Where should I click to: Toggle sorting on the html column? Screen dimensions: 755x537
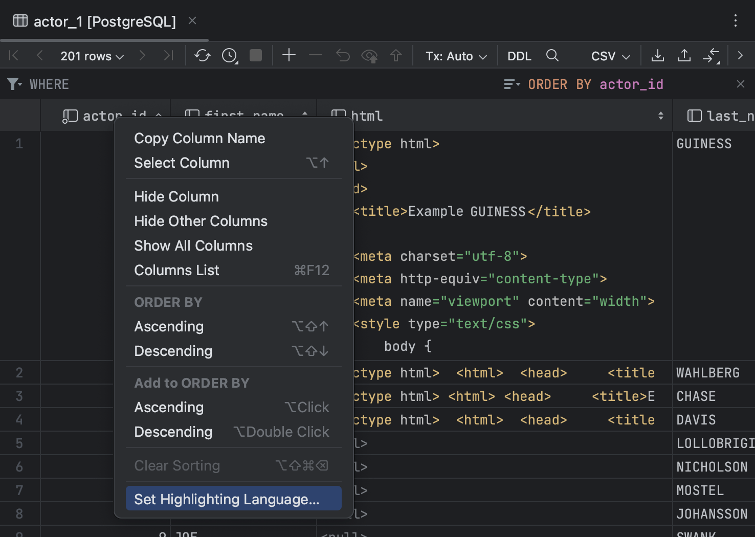pyautogui.click(x=660, y=116)
